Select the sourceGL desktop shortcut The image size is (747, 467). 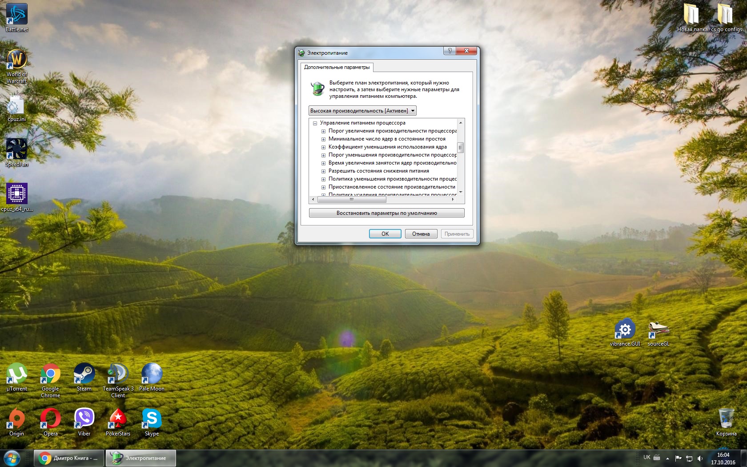click(659, 332)
